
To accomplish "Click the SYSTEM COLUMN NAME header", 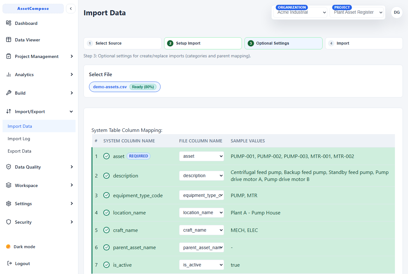I will click(x=129, y=141).
